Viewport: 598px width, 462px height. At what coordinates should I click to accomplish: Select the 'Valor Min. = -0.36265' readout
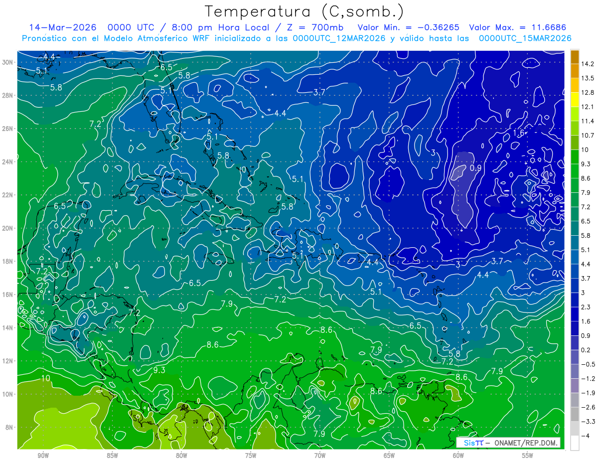(x=409, y=28)
